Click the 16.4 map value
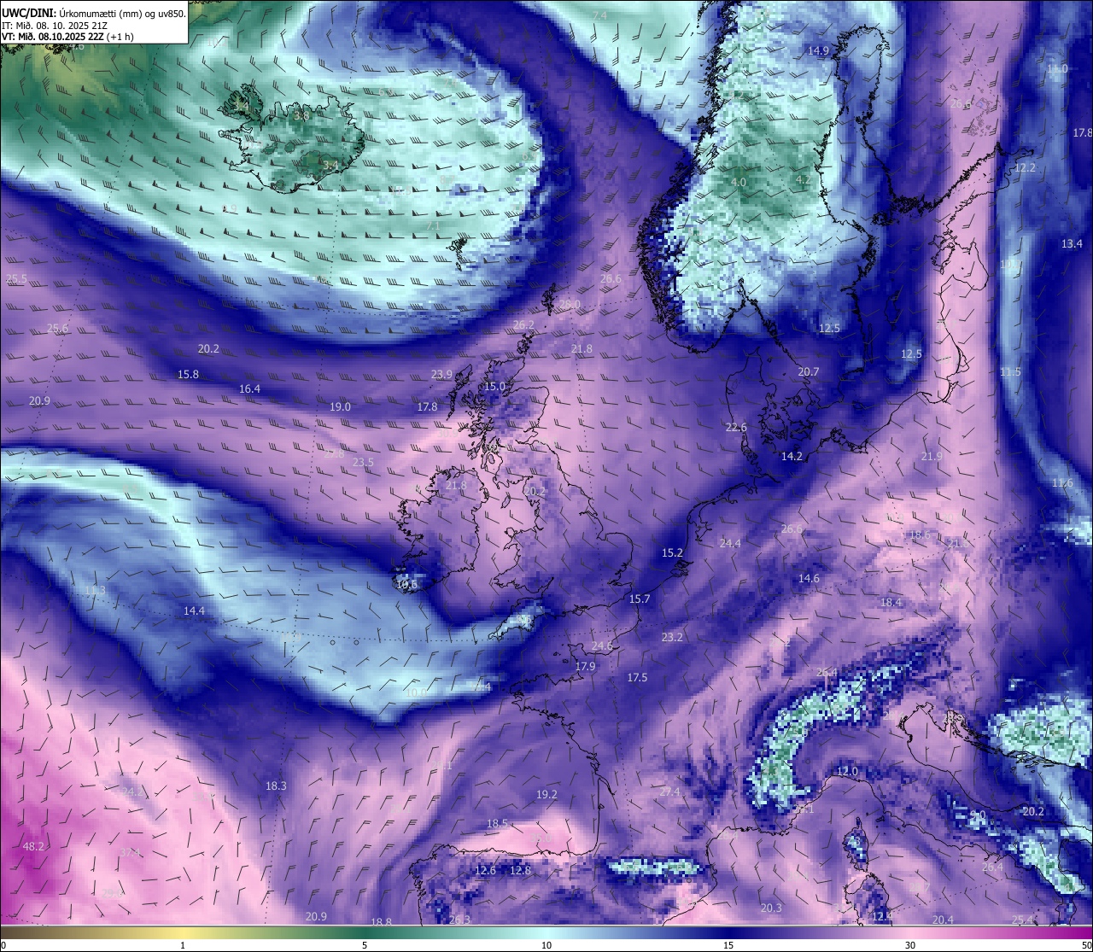Screen dimensions: 1093x952 249,389
